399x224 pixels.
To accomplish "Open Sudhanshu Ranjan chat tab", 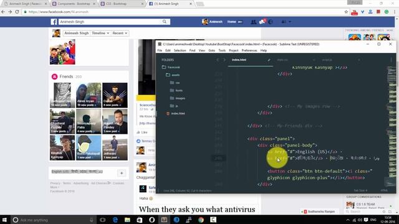I will (x=320, y=212).
